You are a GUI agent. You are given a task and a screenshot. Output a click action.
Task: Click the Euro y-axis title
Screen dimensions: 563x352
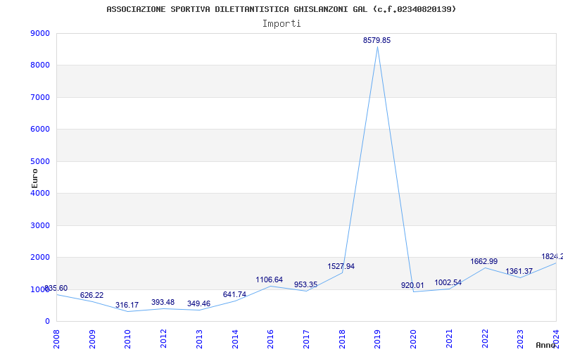[34, 178]
